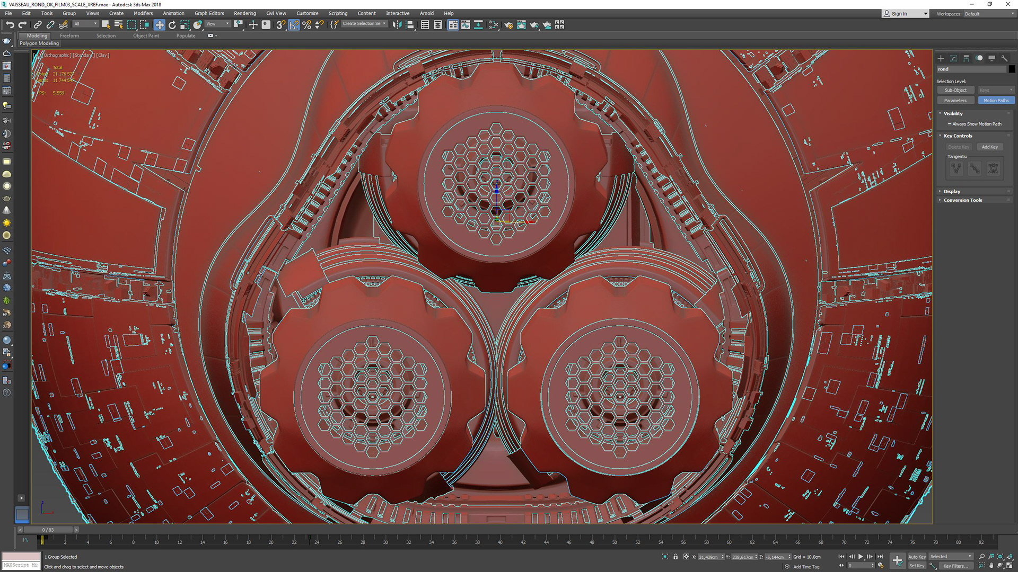The image size is (1018, 572).
Task: Open the Create command panel tab
Action: point(941,58)
